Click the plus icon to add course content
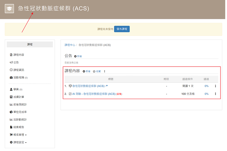The height and width of the screenshot is (151, 227). 84,71
